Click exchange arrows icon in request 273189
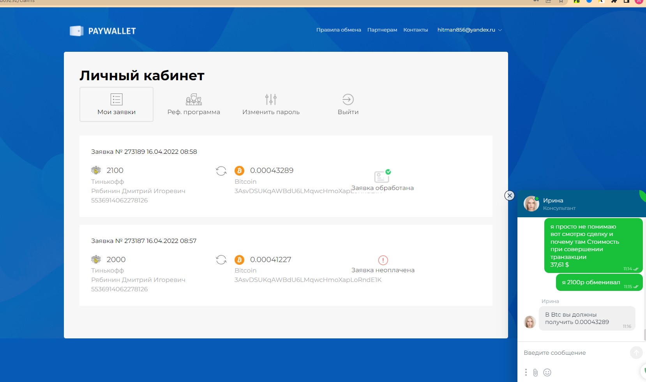The height and width of the screenshot is (382, 646). pyautogui.click(x=221, y=171)
